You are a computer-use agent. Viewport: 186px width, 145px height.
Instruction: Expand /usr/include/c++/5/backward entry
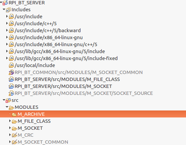[7, 31]
